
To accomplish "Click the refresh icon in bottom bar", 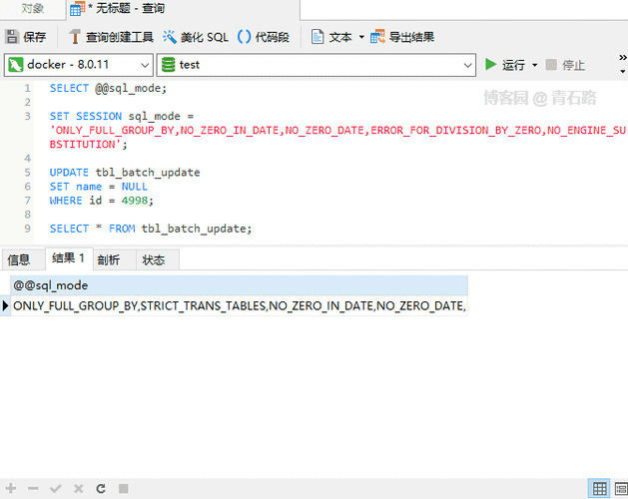I will [101, 489].
